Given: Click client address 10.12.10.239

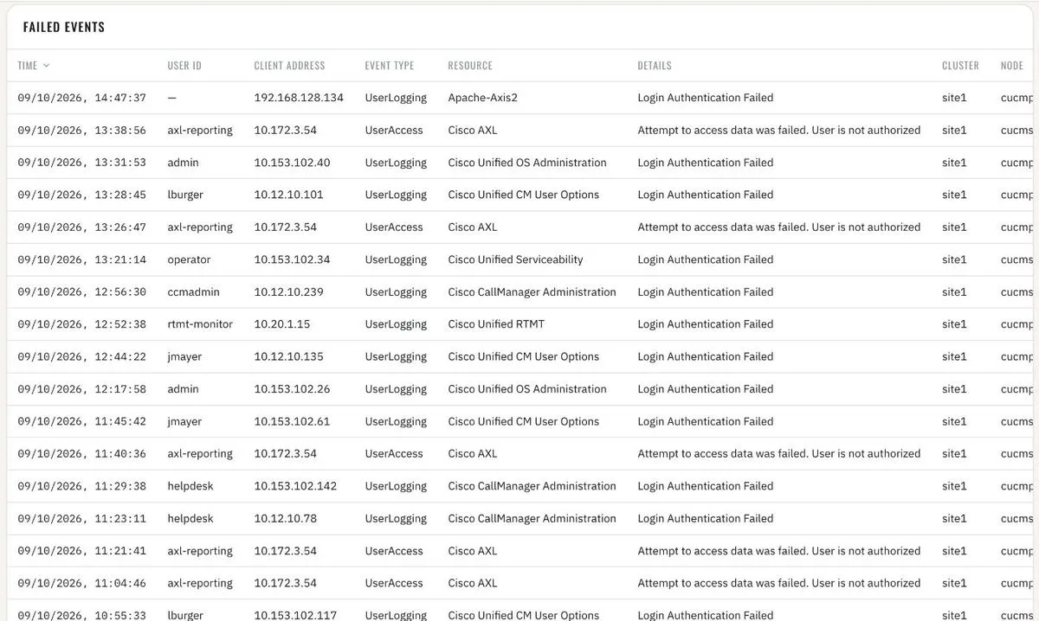Looking at the screenshot, I should (x=288, y=292).
